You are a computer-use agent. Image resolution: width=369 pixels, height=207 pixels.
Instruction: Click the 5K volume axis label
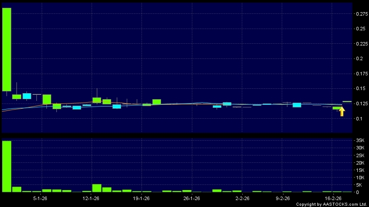click(x=359, y=185)
